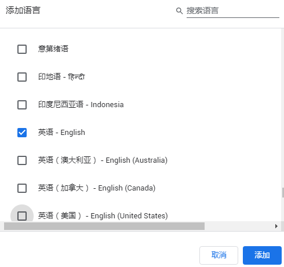The image size is (284, 267).
Task: Click the 英语 - English label
Action: pos(61,133)
